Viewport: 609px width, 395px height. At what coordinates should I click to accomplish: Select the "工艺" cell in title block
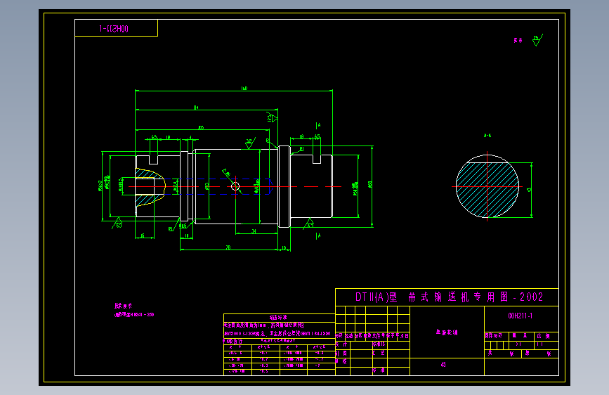pyautogui.click(x=379, y=353)
